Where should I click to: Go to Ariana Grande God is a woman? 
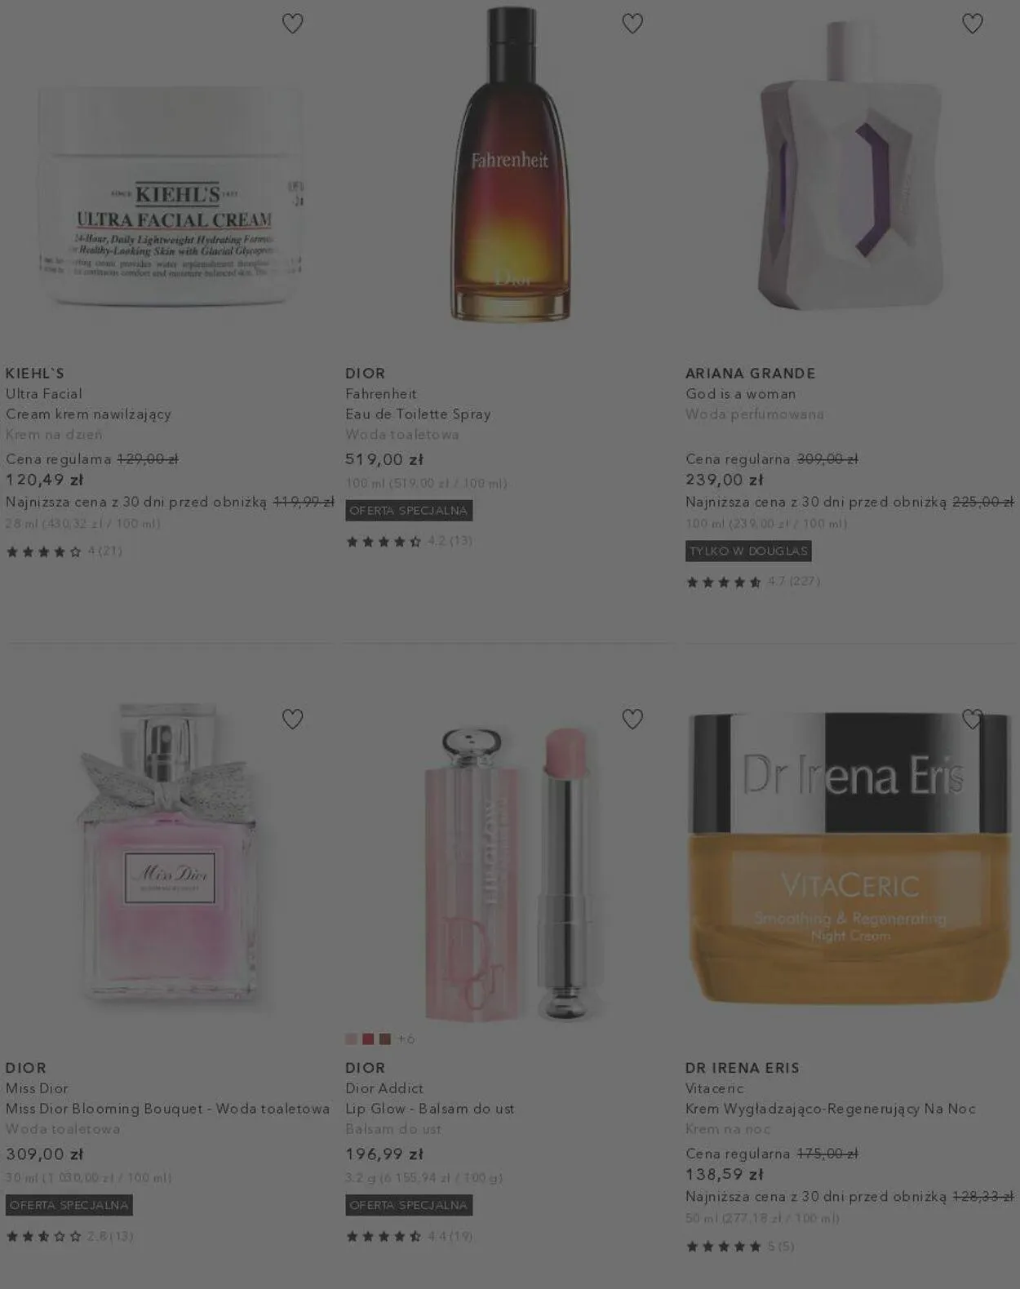741,393
